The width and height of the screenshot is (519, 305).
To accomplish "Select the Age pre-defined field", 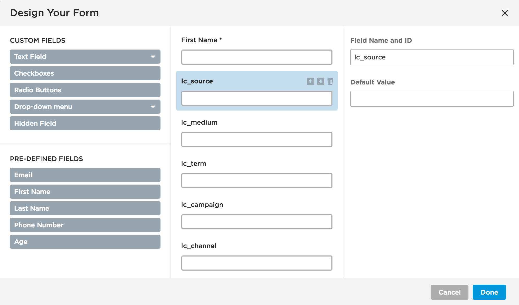I will pos(85,241).
